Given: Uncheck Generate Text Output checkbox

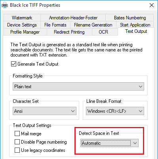Looking at the screenshot, I should 13,64.
